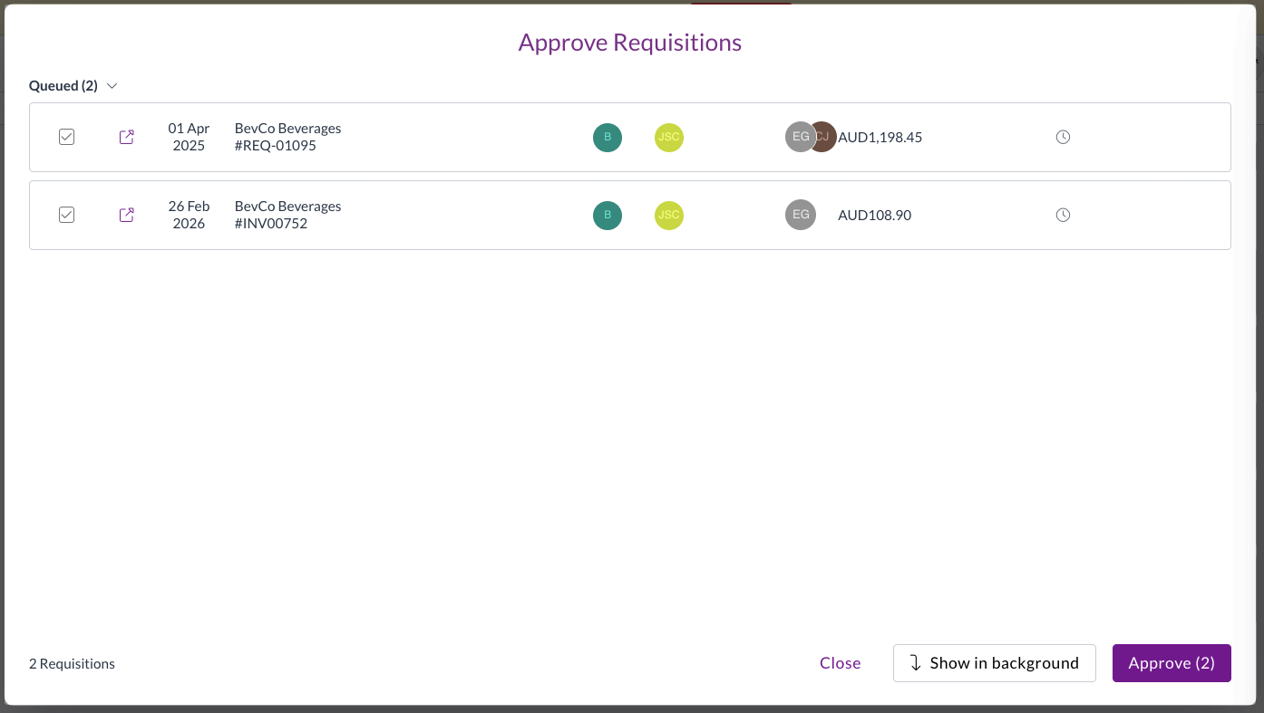This screenshot has height=713, width=1264.
Task: Click the green B avatar on the #INV00752 row
Action: click(x=608, y=215)
